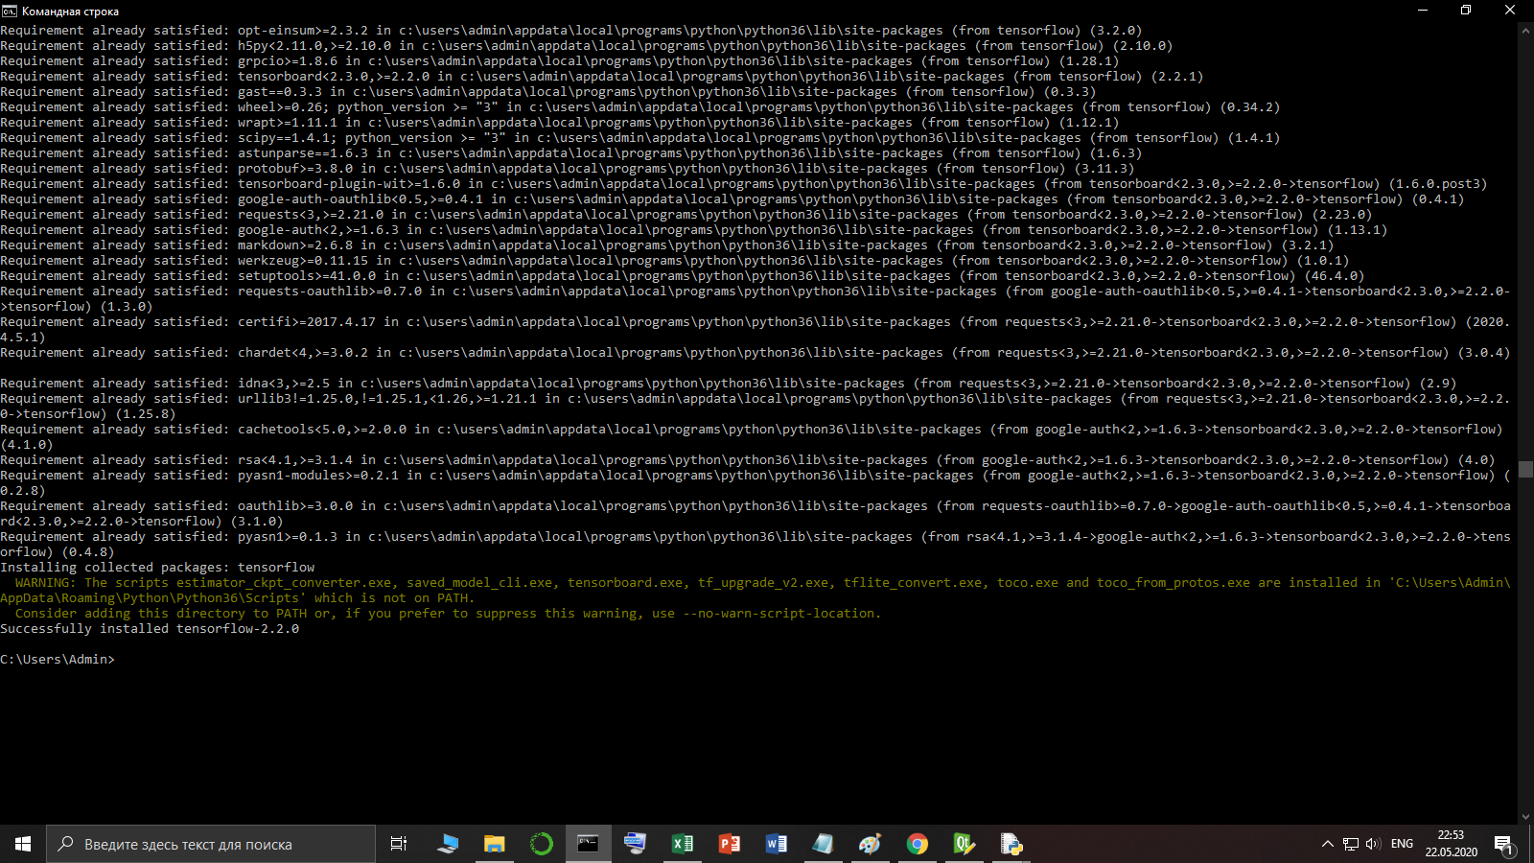Open Task View on the taskbar
This screenshot has width=1534, height=863.
[399, 844]
